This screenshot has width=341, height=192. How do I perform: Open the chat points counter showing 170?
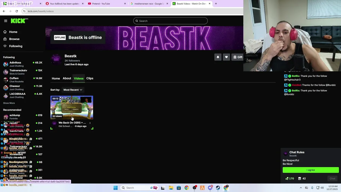click(290, 179)
